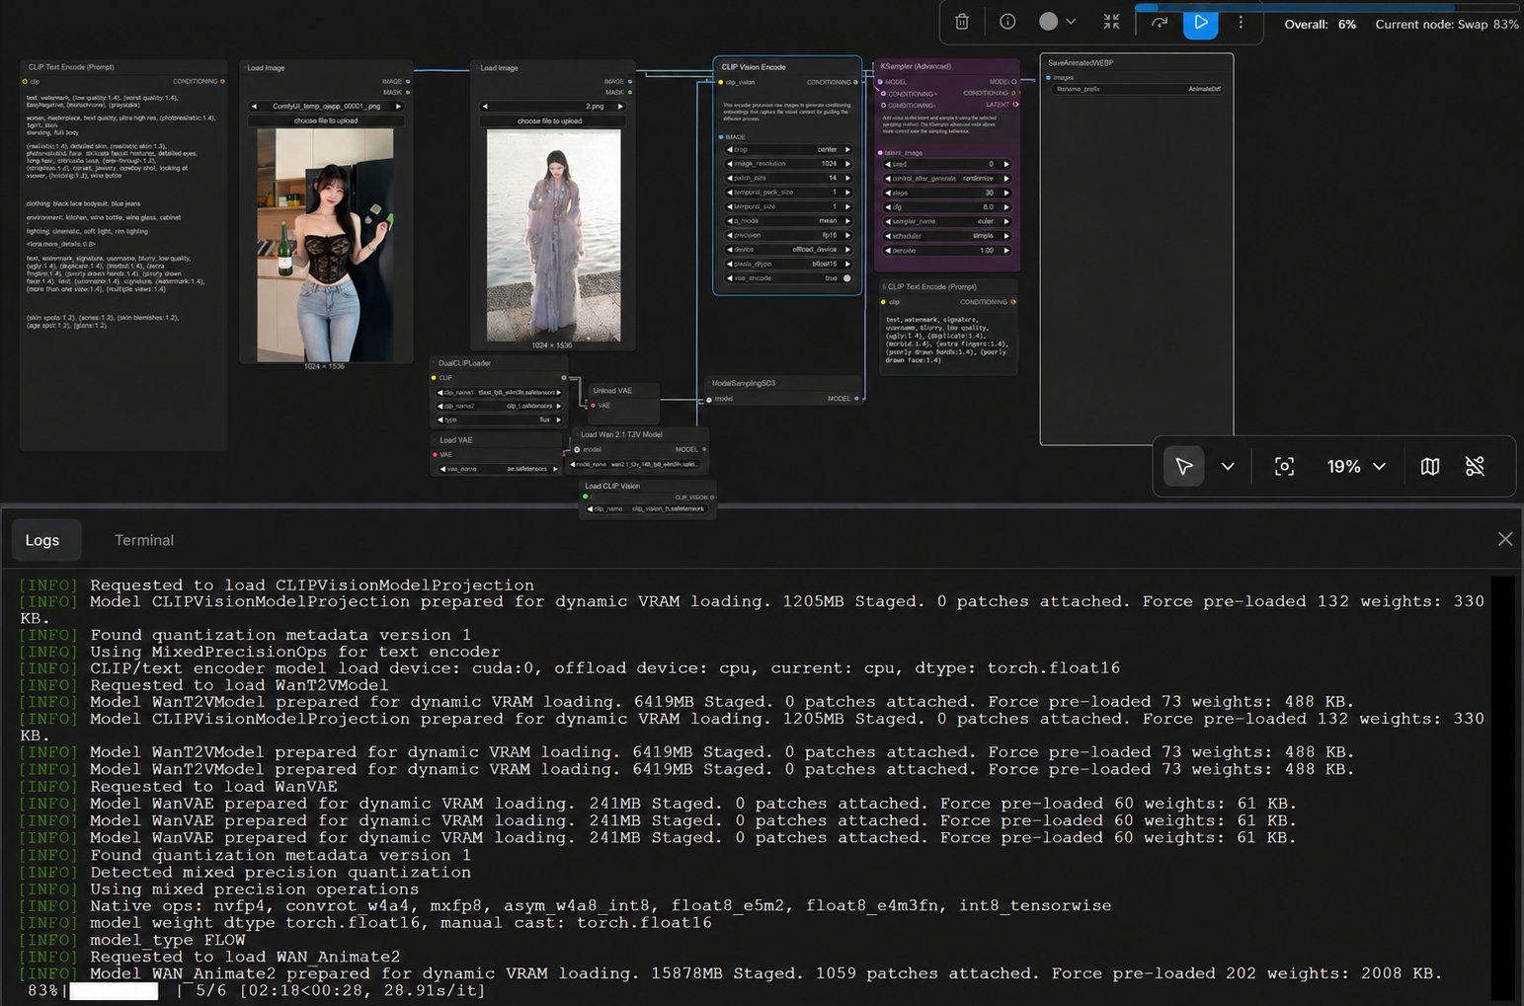Expand the chevron beside the gray circle

coord(1071,22)
